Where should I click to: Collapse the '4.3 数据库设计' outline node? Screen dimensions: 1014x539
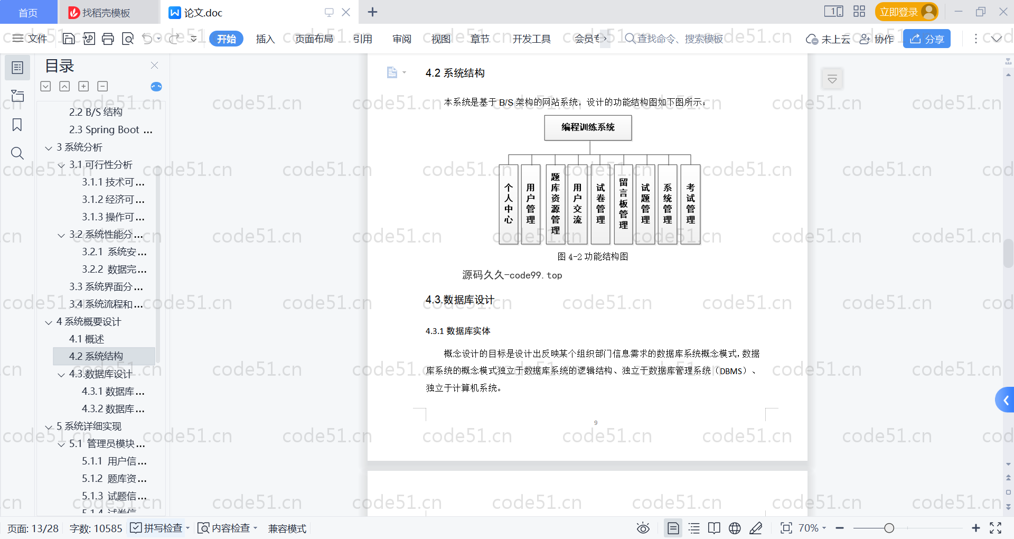pyautogui.click(x=61, y=375)
